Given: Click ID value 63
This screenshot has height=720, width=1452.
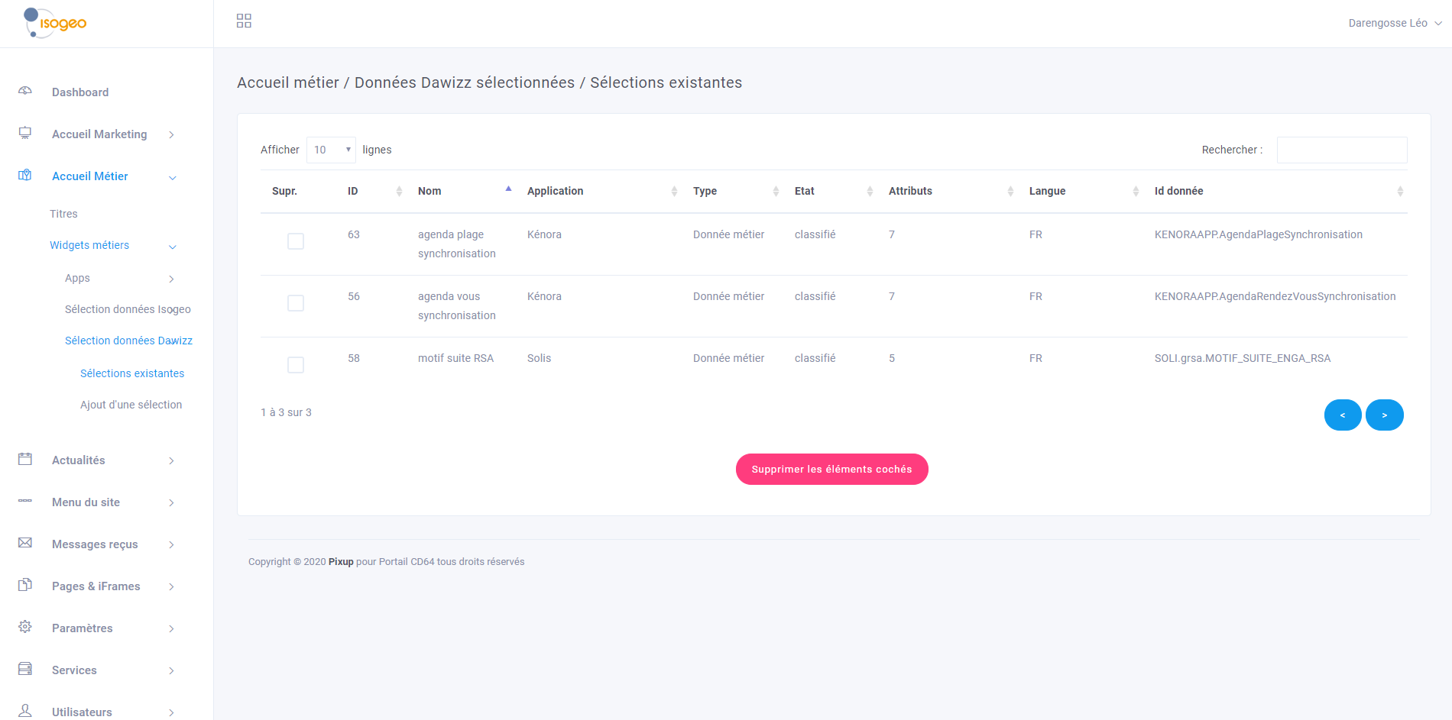Looking at the screenshot, I should 353,234.
